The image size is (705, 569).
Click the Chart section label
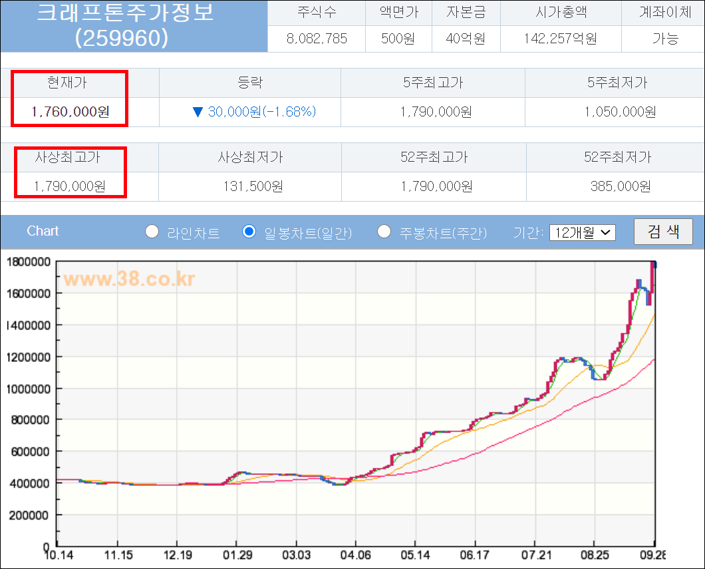click(x=43, y=231)
